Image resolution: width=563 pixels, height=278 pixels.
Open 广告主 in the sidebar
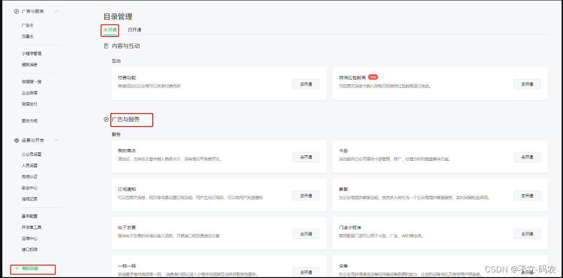pyautogui.click(x=27, y=25)
